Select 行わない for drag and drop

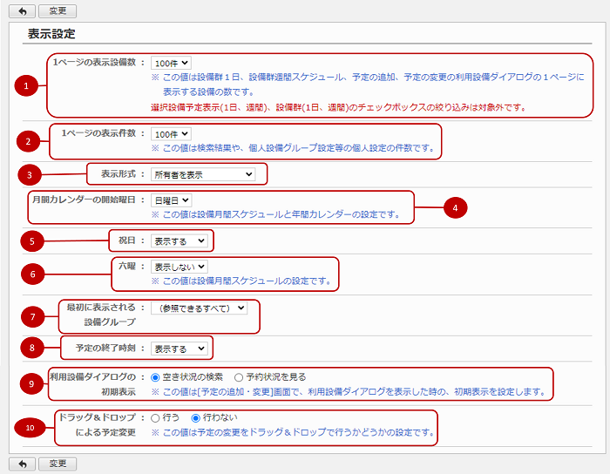click(196, 417)
